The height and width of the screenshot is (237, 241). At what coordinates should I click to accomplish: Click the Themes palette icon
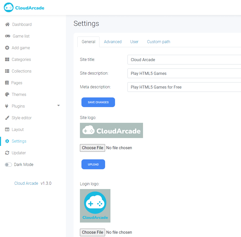[7, 94]
